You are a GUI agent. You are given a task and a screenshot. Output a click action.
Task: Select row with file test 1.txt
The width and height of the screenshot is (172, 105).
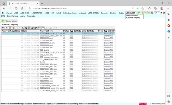click(x=58, y=76)
